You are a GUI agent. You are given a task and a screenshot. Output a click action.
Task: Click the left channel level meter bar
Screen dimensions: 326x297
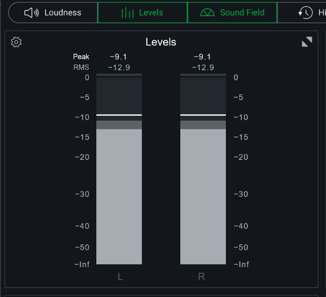click(x=119, y=195)
